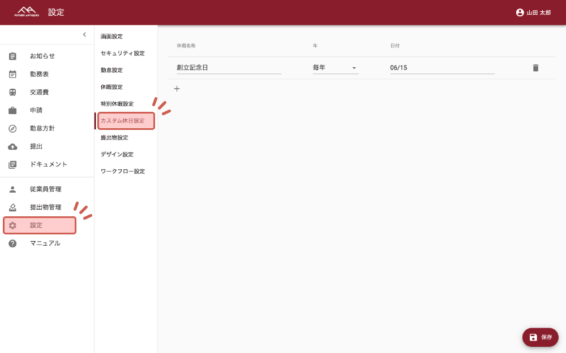Select the 画面設定 settings tab
566x353 pixels.
click(112, 37)
